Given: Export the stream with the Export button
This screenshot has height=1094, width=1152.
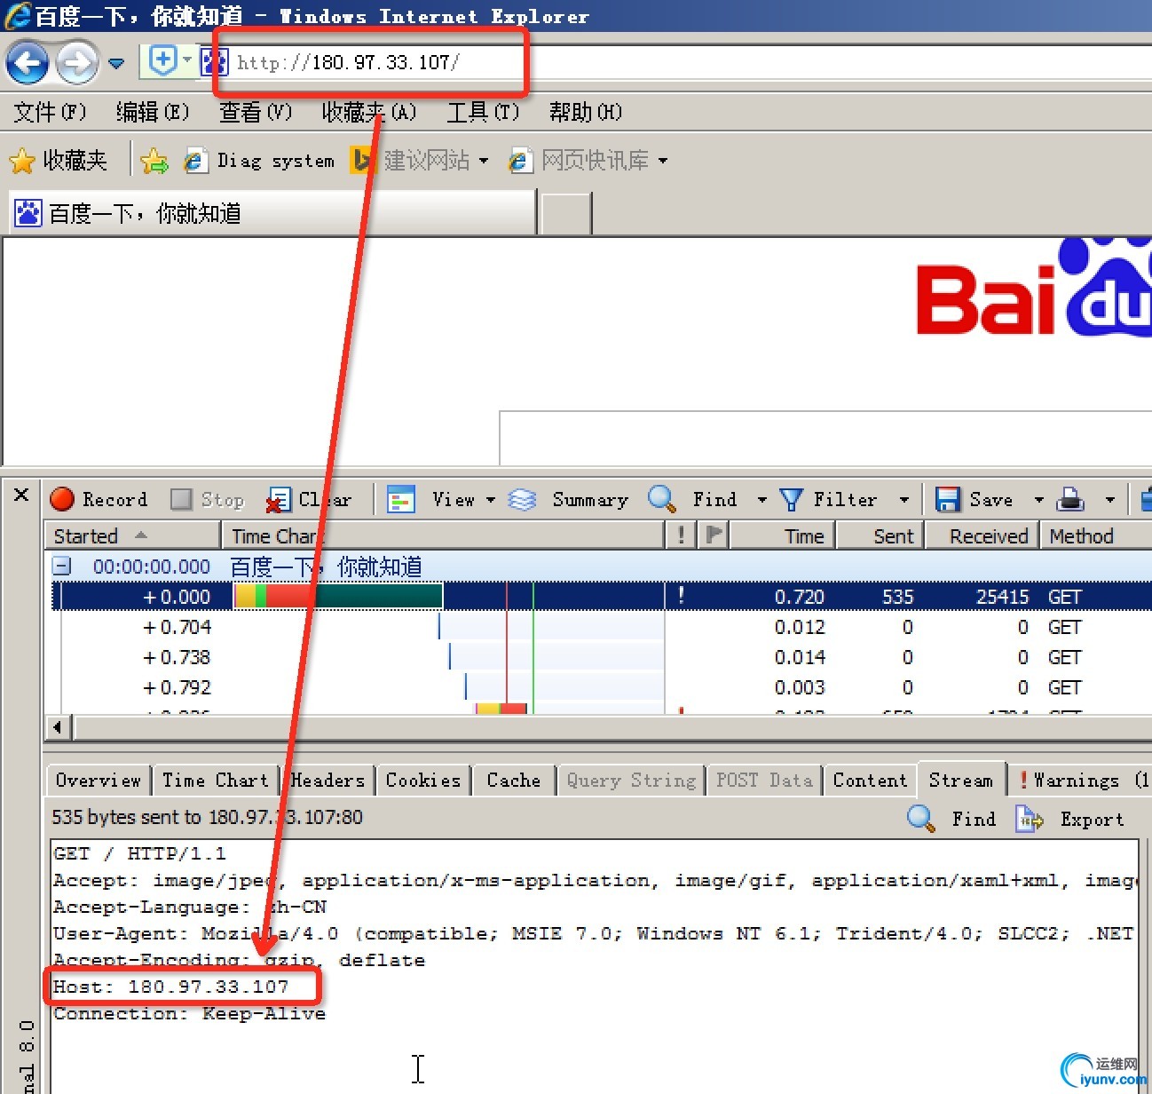Looking at the screenshot, I should (1071, 818).
